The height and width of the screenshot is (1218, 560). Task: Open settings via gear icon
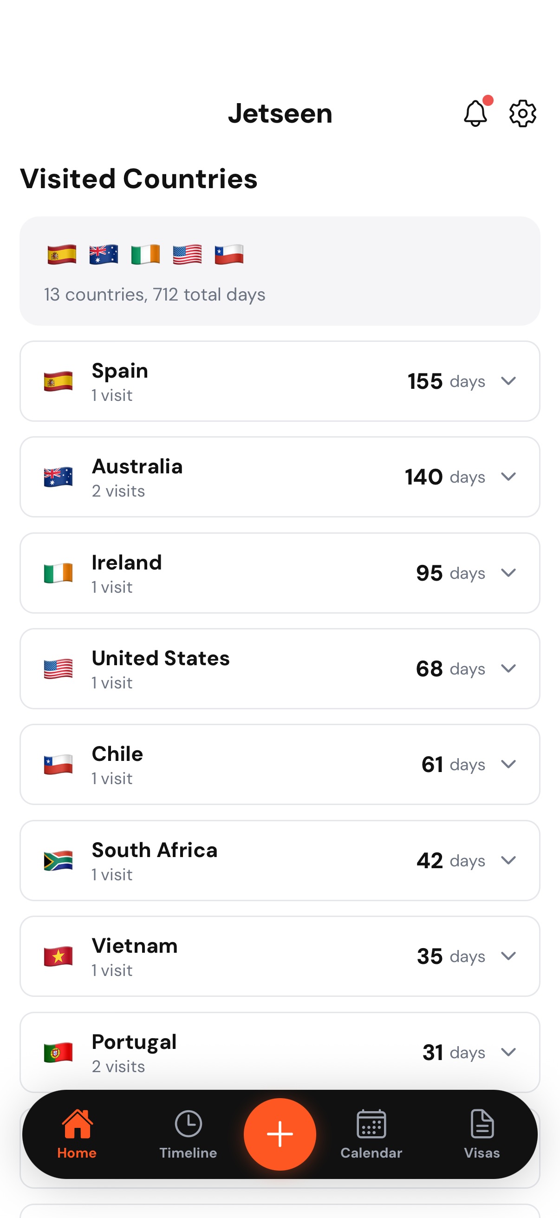(523, 113)
